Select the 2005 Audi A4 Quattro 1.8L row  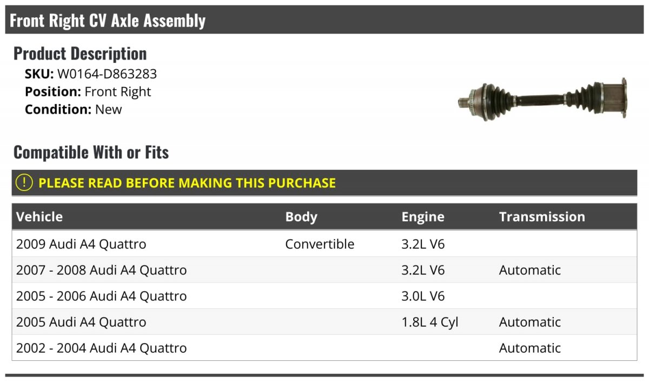point(81,322)
